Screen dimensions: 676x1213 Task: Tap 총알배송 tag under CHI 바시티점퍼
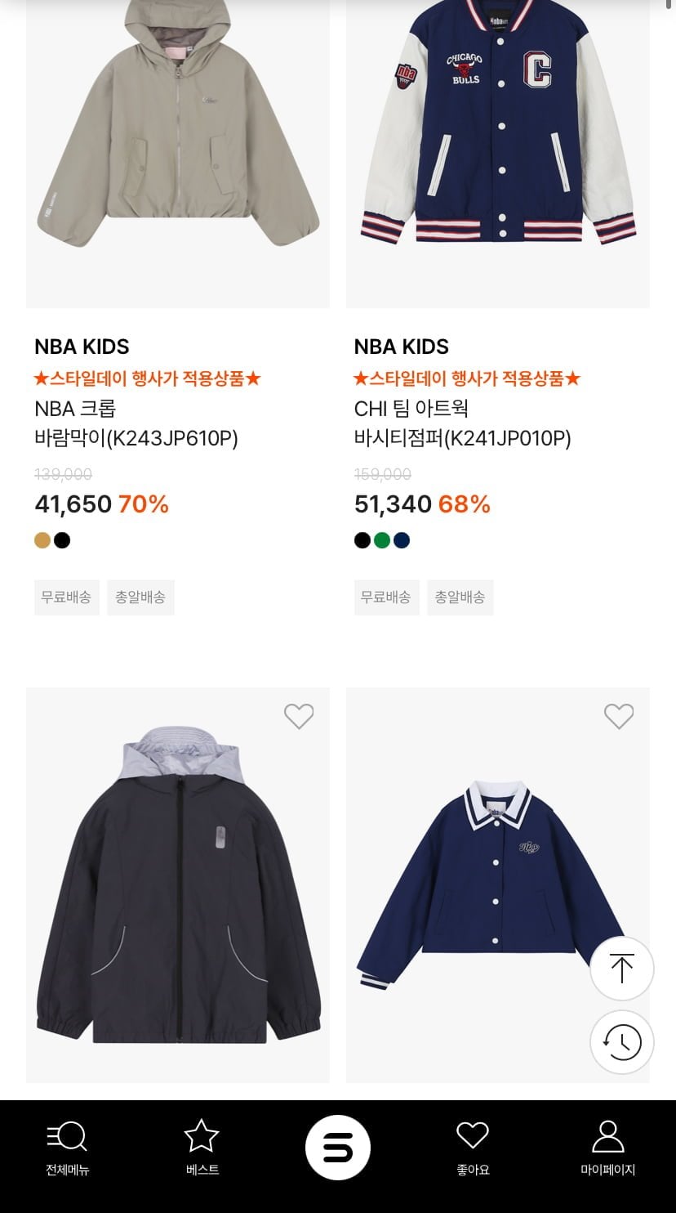[460, 598]
